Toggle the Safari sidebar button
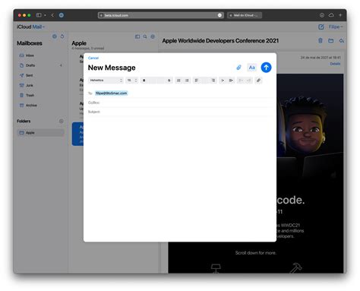 tap(39, 15)
